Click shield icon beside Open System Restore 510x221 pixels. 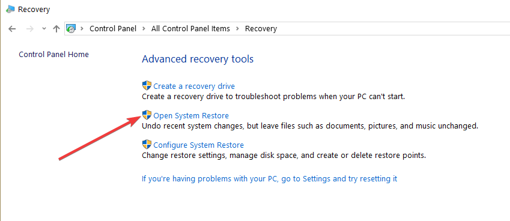pyautogui.click(x=147, y=115)
